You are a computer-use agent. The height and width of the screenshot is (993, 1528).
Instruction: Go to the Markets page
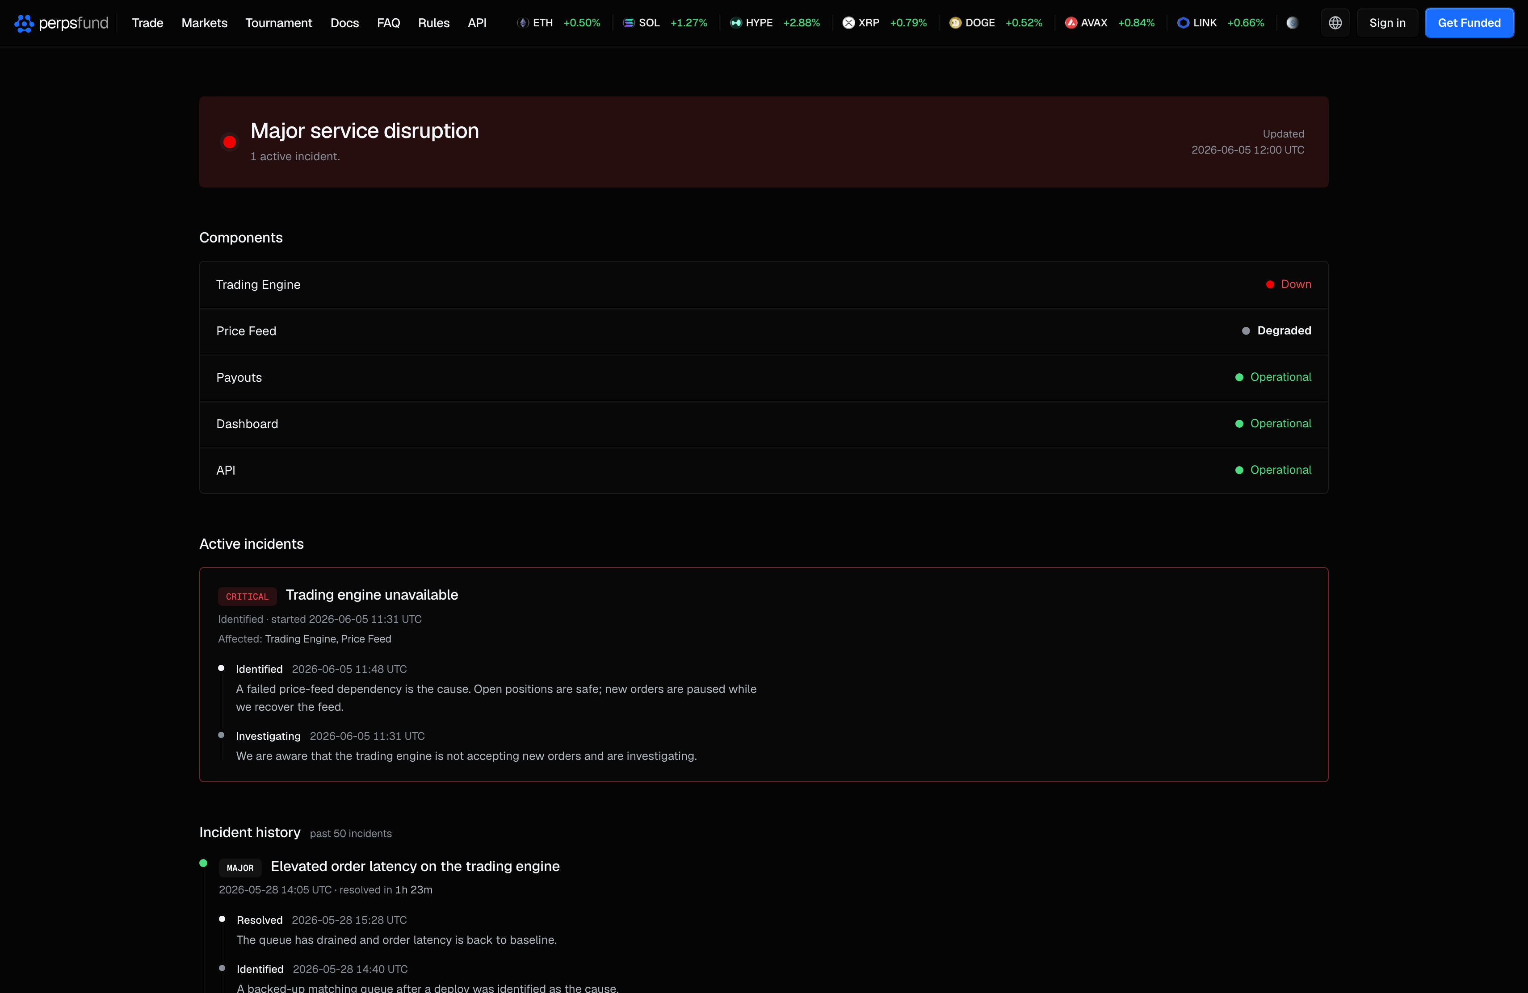coord(204,23)
